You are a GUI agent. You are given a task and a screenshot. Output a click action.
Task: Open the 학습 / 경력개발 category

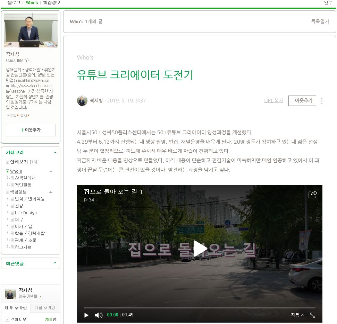pos(30,233)
